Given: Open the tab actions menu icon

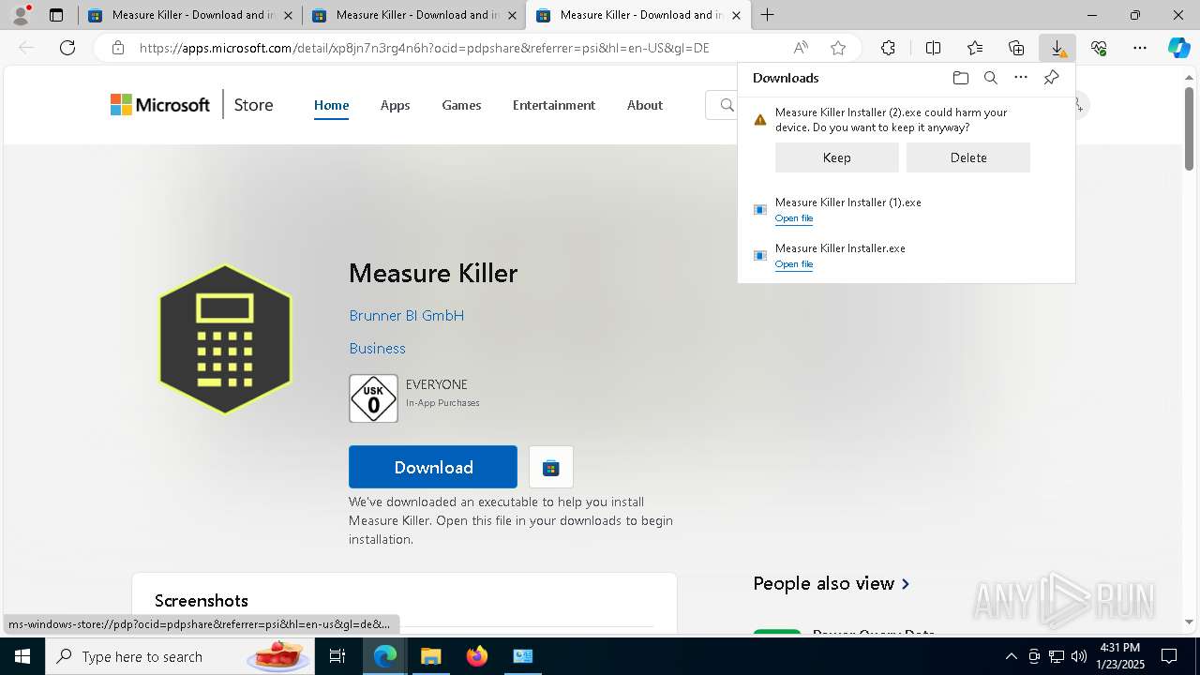Looking at the screenshot, I should coord(56,15).
